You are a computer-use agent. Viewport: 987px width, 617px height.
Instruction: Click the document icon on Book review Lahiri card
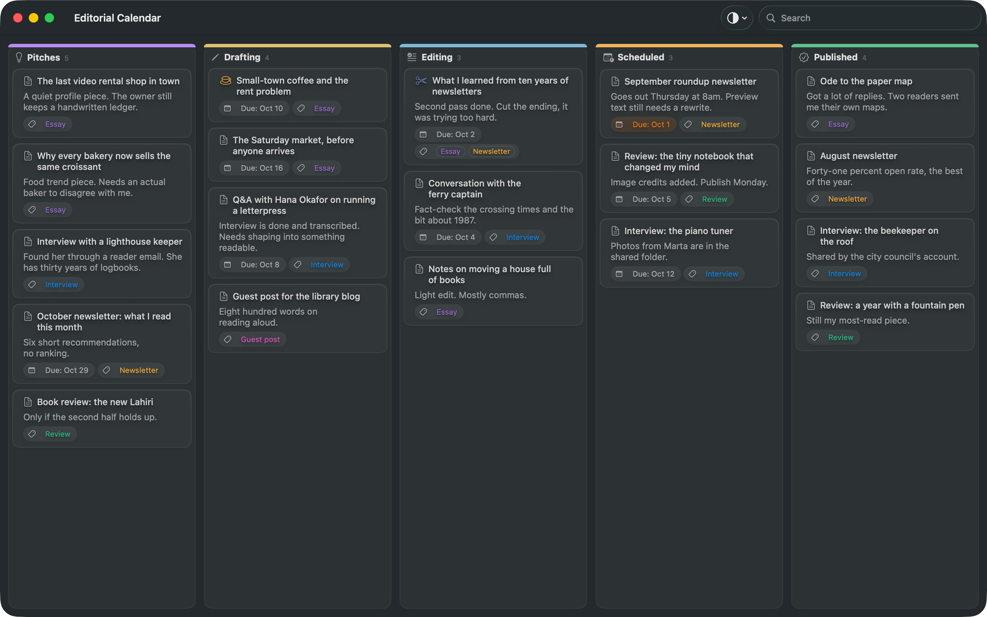pos(28,402)
